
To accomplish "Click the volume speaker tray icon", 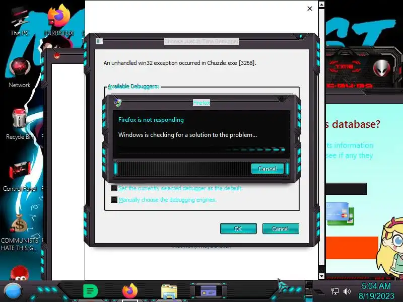I will pos(347,291).
